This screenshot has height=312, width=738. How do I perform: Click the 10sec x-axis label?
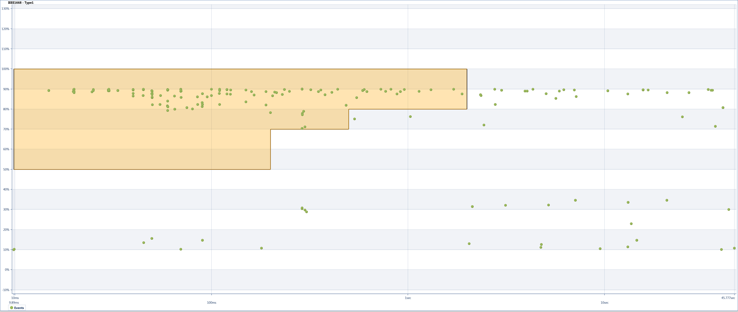tap(604, 303)
